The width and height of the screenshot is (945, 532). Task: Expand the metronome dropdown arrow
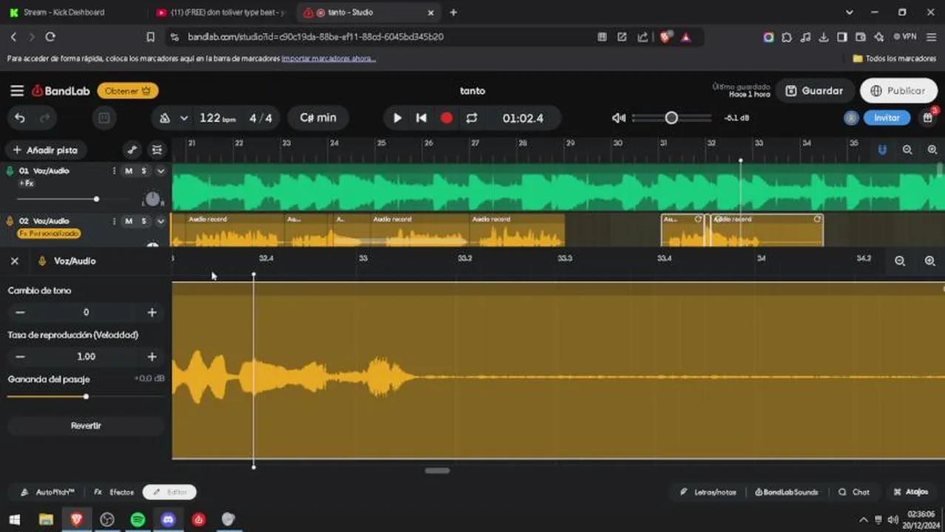[x=184, y=118]
